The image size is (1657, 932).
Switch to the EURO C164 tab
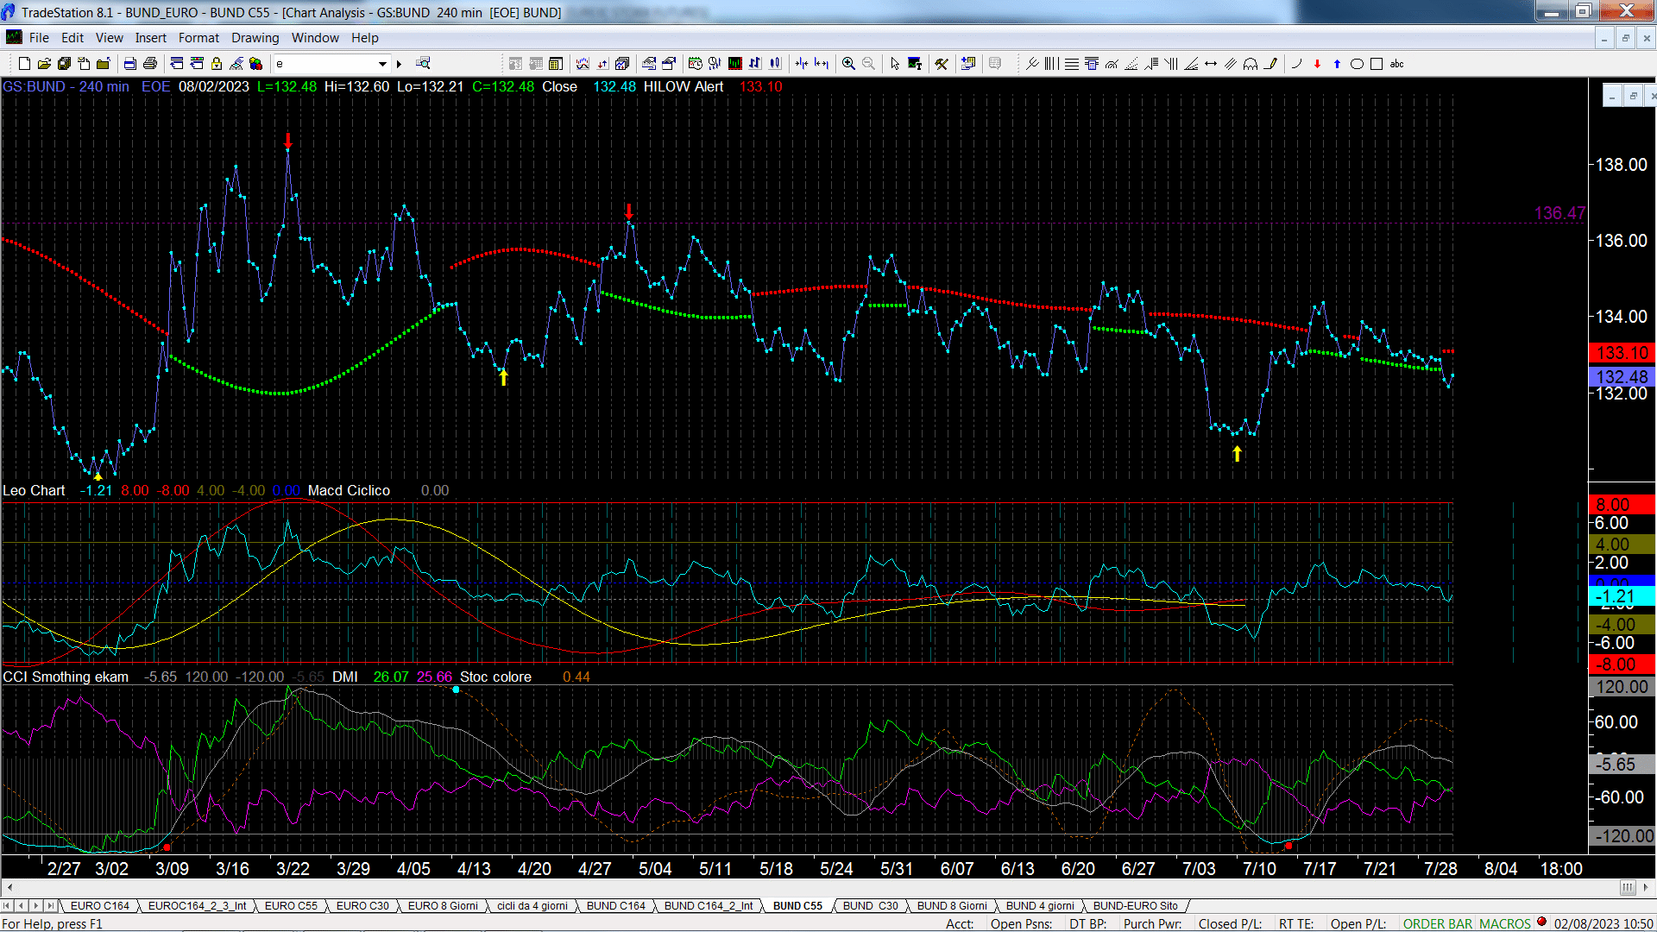coord(99,906)
